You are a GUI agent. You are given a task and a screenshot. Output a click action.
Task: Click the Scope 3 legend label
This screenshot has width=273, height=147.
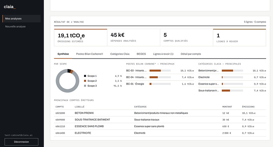92,86
